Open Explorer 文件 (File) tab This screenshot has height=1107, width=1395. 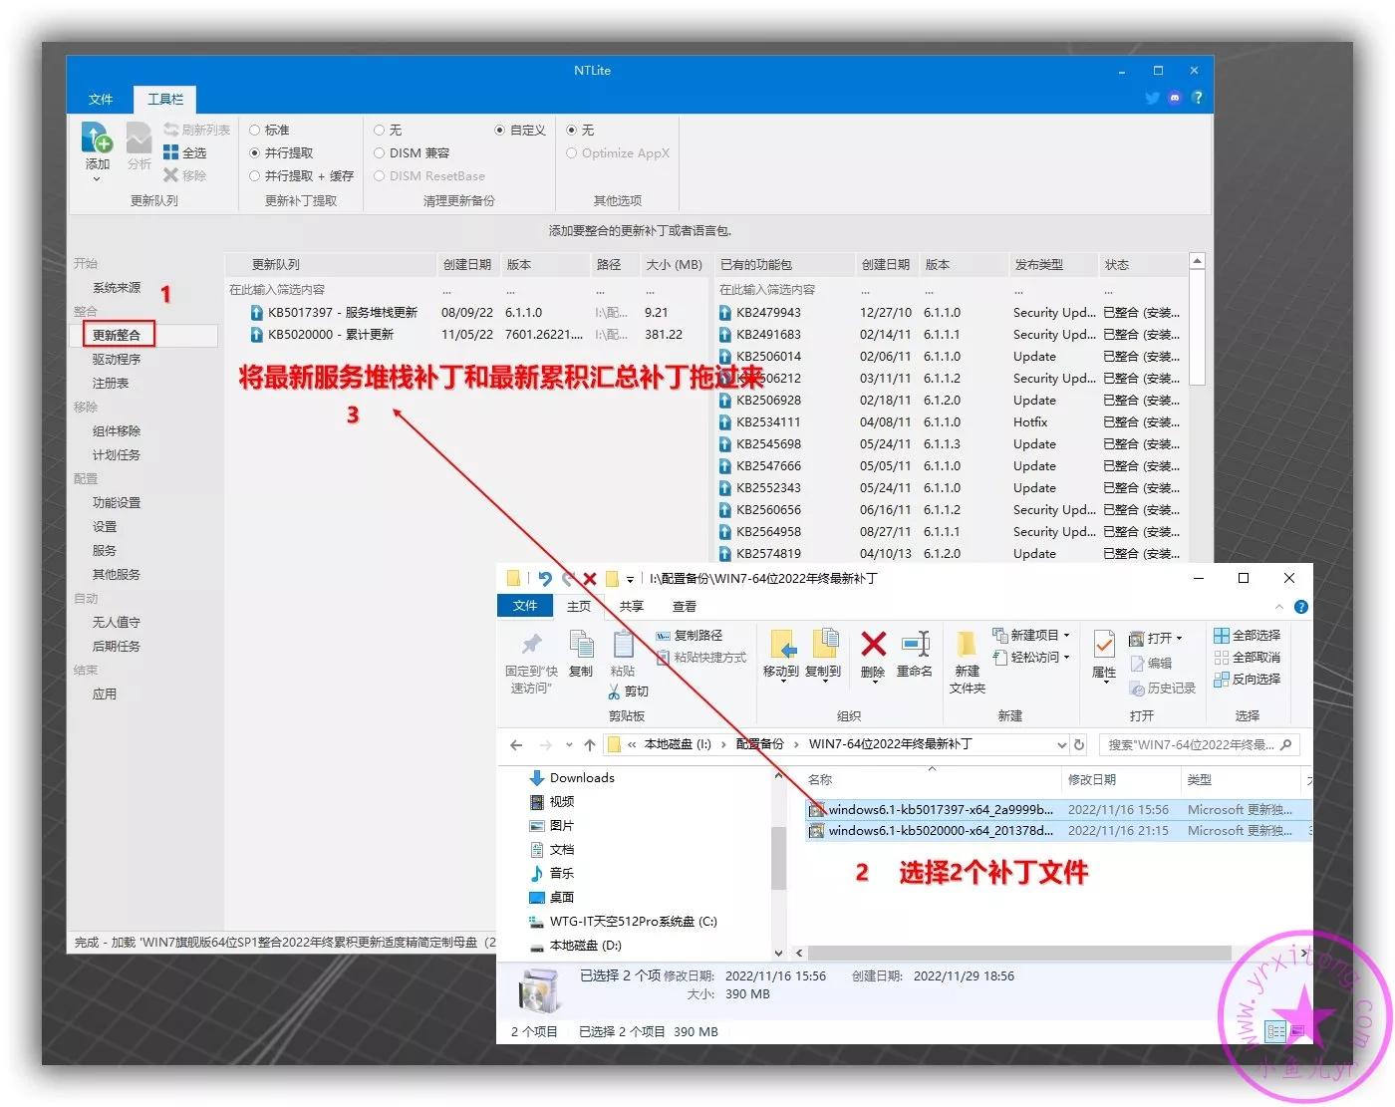525,606
